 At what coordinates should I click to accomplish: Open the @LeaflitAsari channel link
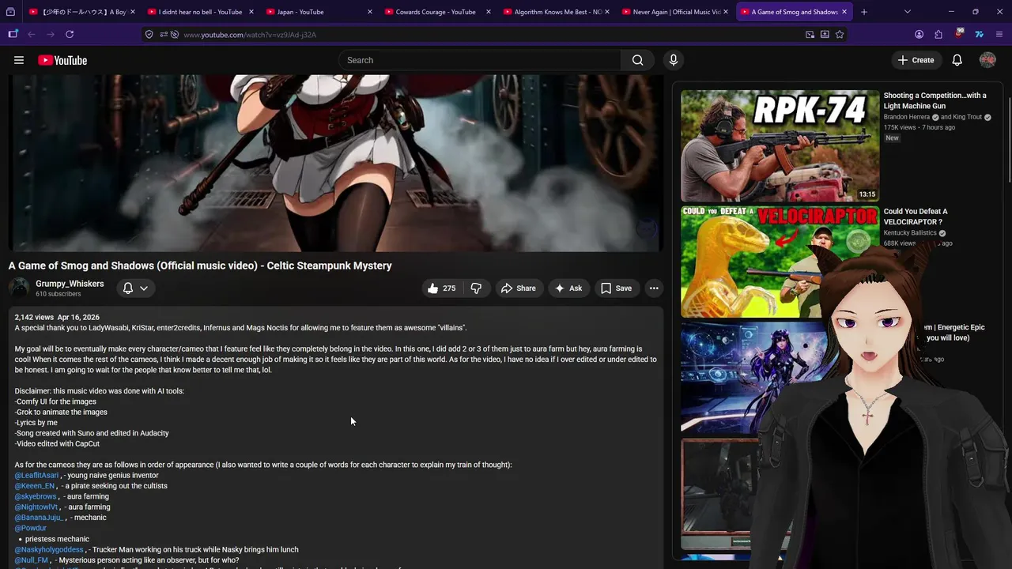(36, 476)
